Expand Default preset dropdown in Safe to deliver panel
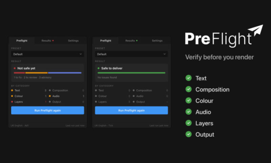 coord(131,54)
